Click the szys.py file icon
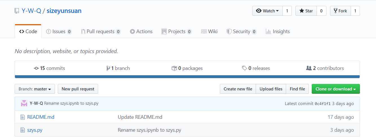 click(23, 130)
